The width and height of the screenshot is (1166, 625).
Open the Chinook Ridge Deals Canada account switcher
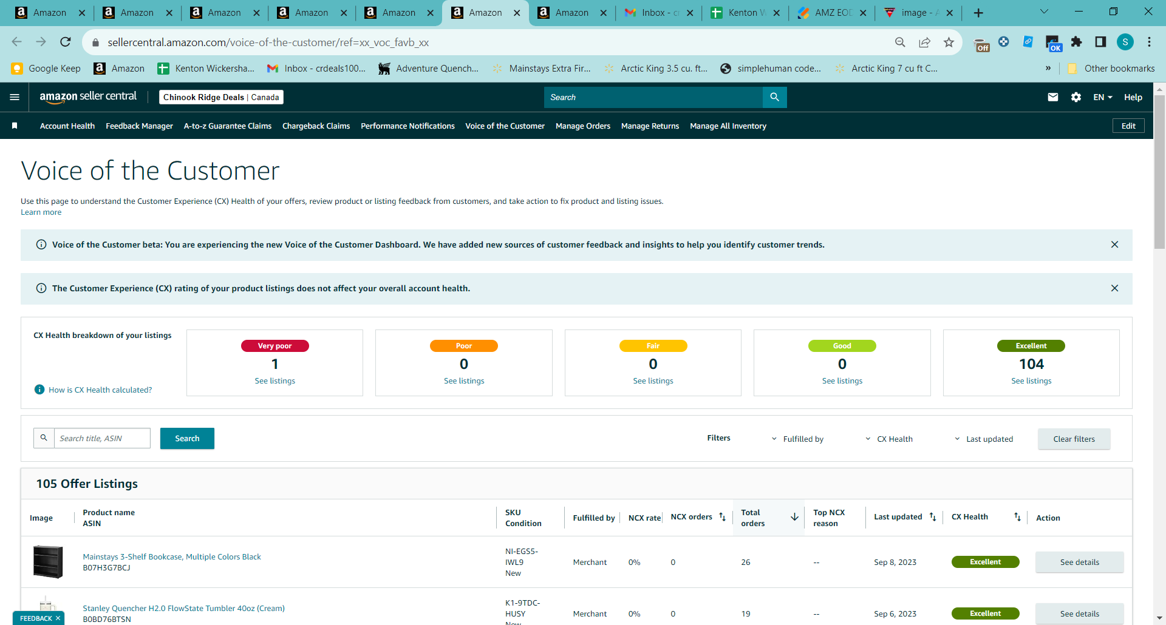pyautogui.click(x=221, y=97)
